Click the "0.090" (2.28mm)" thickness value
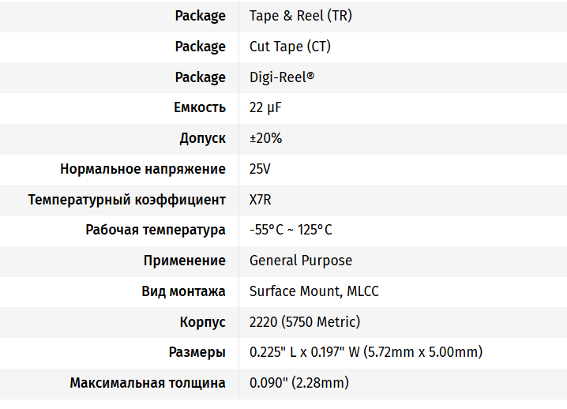567x409 pixels. (x=299, y=383)
